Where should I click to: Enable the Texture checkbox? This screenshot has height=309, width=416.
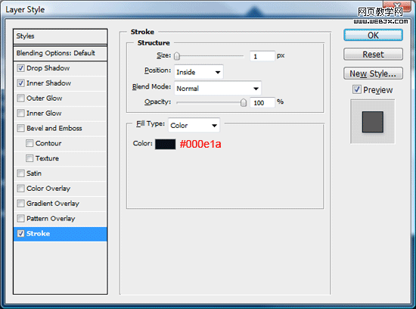[x=29, y=158]
